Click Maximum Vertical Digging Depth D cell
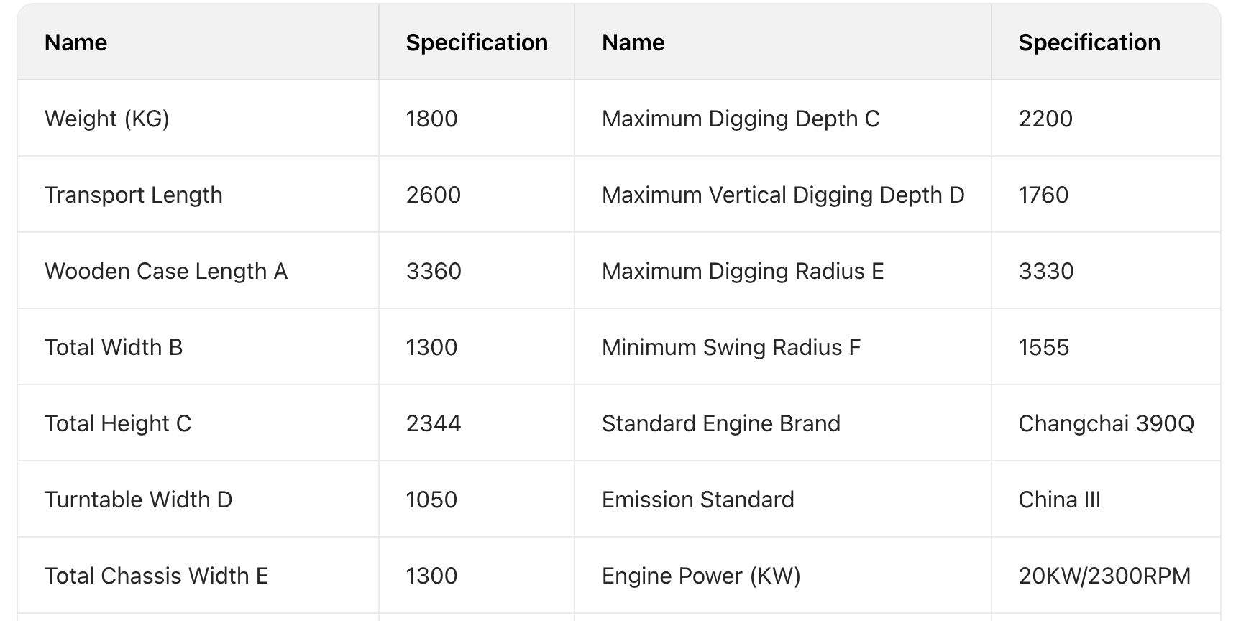 tap(783, 195)
